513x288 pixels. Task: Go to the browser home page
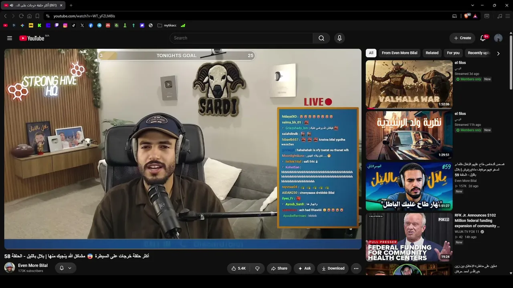(29, 16)
